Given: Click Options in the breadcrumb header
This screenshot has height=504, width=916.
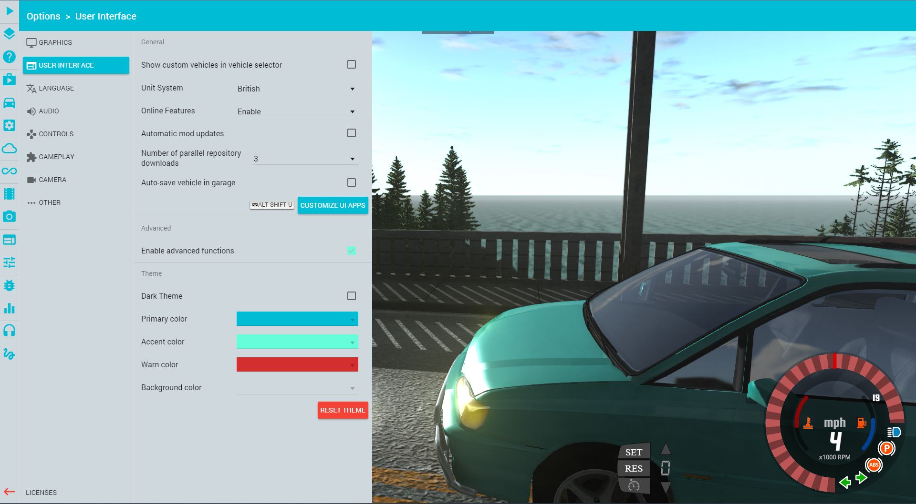Looking at the screenshot, I should [43, 16].
